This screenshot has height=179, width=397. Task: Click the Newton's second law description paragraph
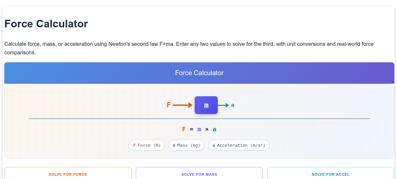point(189,48)
